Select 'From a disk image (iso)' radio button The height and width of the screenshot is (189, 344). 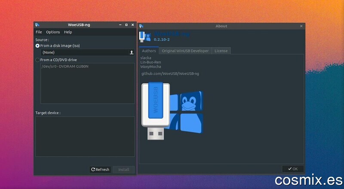click(x=37, y=46)
